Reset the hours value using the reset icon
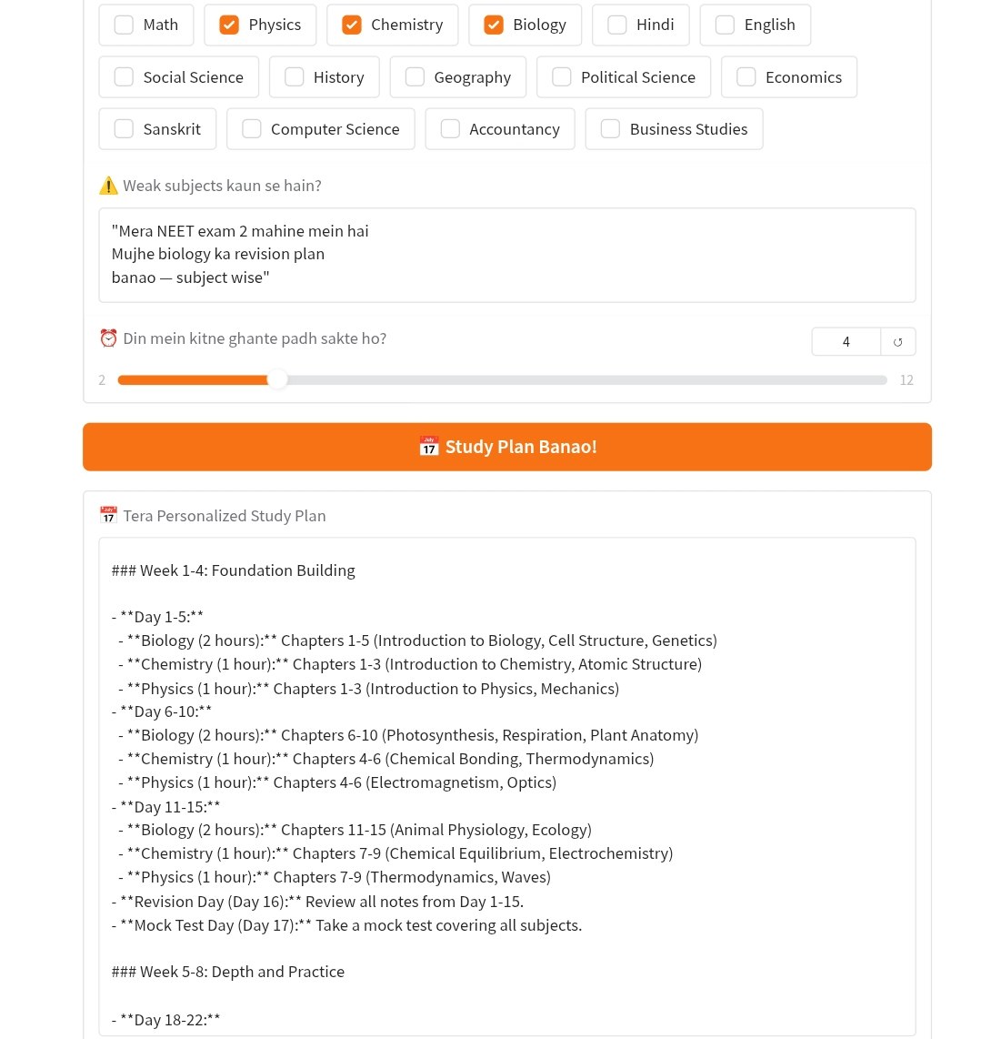 (897, 341)
